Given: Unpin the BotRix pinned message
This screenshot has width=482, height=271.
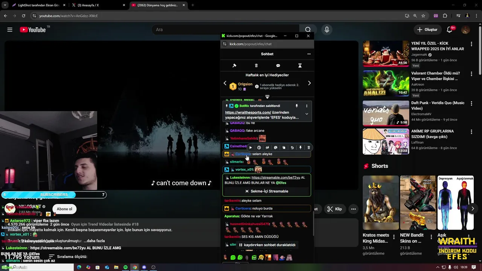Looking at the screenshot, I should tap(297, 106).
